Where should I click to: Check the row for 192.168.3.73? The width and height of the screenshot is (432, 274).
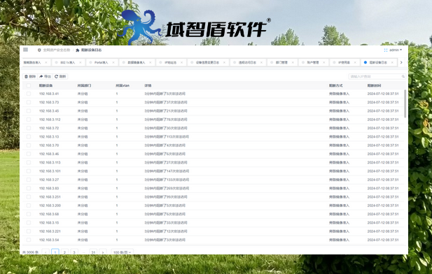(29, 102)
